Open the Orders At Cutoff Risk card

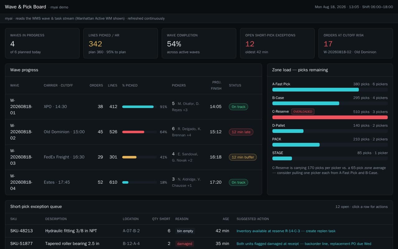coord(356,43)
